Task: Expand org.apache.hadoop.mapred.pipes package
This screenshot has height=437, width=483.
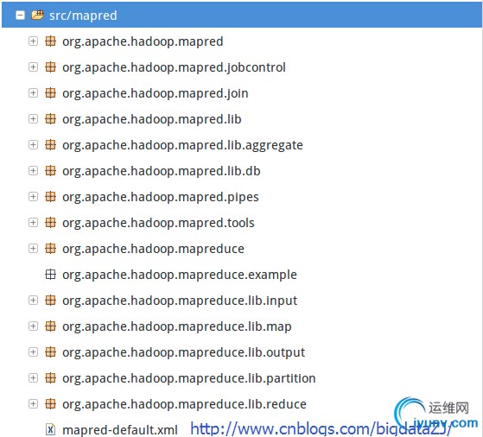Action: pos(33,196)
